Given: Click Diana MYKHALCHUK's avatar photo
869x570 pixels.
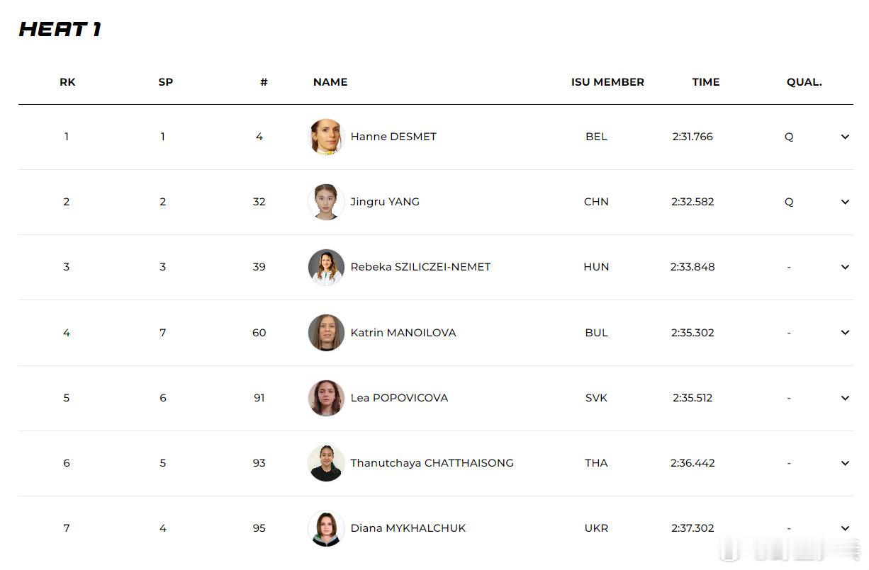Looking at the screenshot, I should click(327, 528).
